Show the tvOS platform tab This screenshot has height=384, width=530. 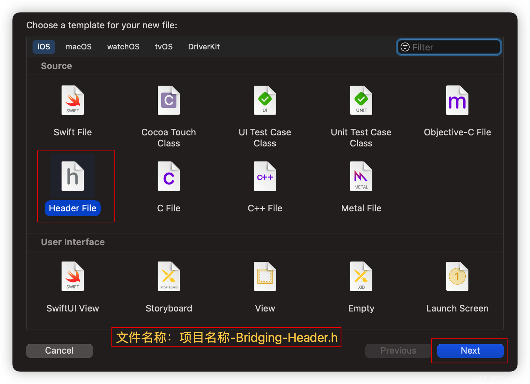pyautogui.click(x=164, y=47)
